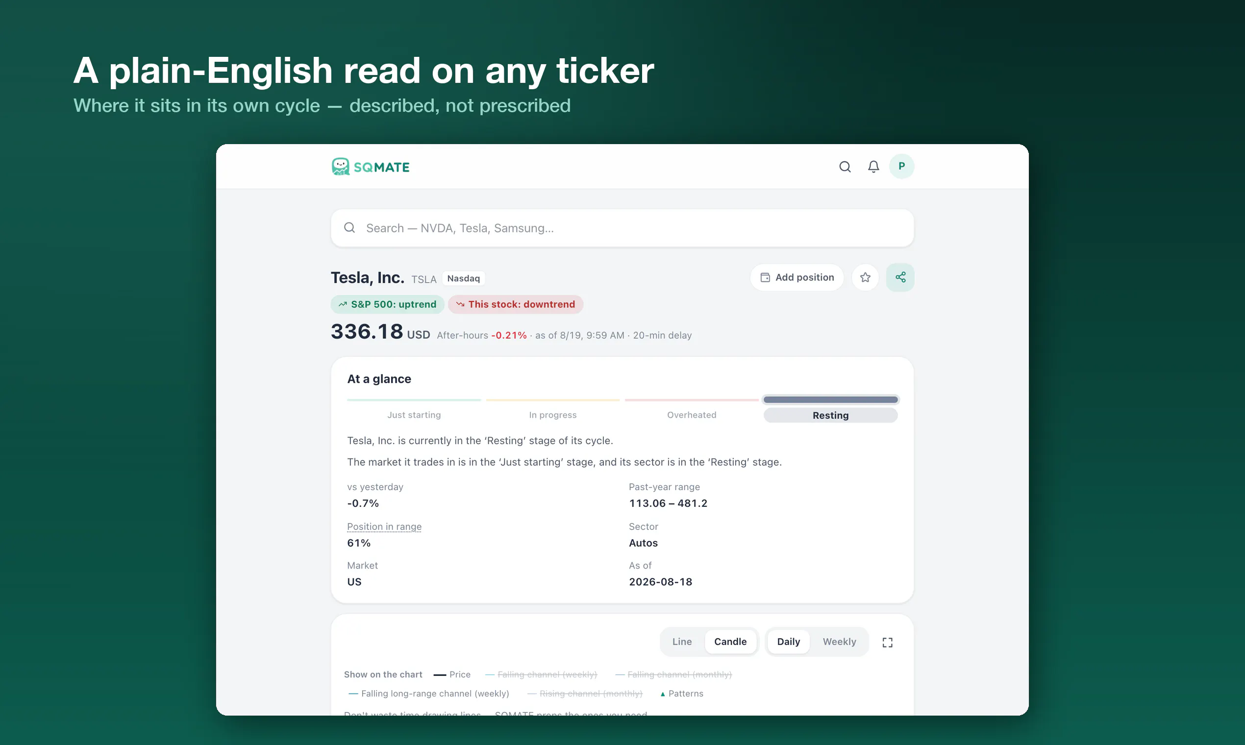Toggle Price line on the chart
This screenshot has height=745, width=1245.
click(452, 674)
